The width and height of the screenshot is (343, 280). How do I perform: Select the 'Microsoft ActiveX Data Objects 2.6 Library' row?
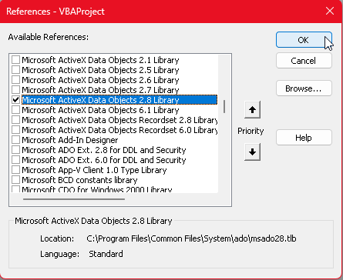click(x=100, y=80)
